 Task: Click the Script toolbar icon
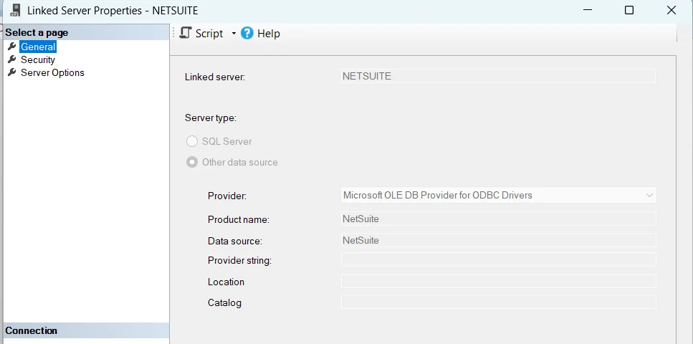point(186,33)
